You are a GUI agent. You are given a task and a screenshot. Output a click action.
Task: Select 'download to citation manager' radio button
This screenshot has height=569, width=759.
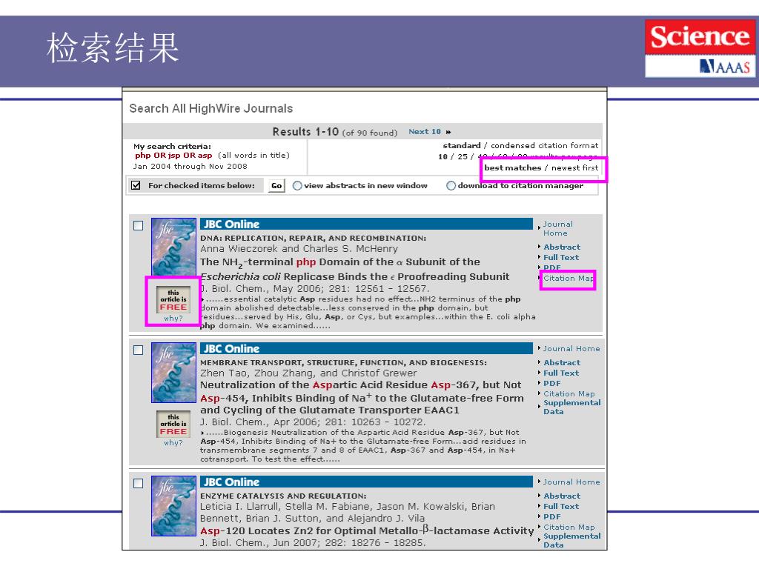tap(451, 185)
